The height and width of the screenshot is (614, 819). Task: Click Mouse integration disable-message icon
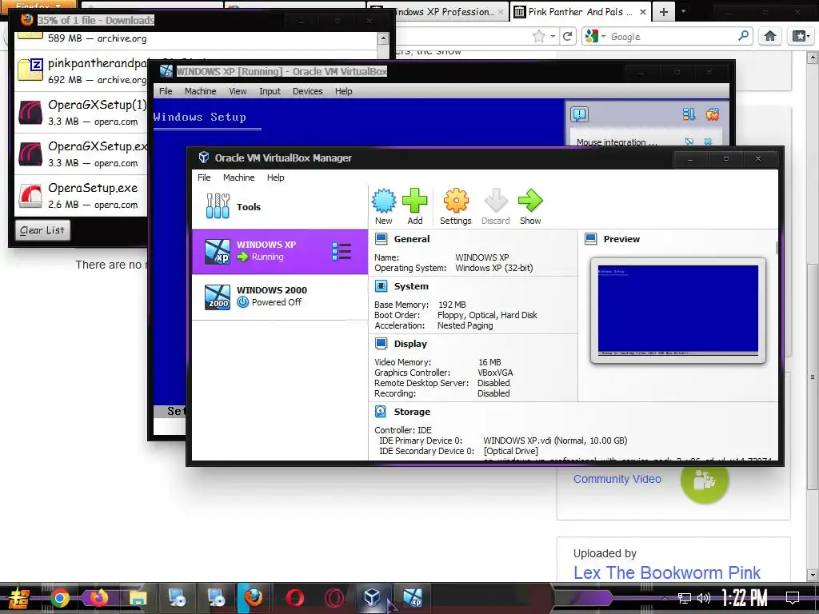pyautogui.click(x=689, y=142)
